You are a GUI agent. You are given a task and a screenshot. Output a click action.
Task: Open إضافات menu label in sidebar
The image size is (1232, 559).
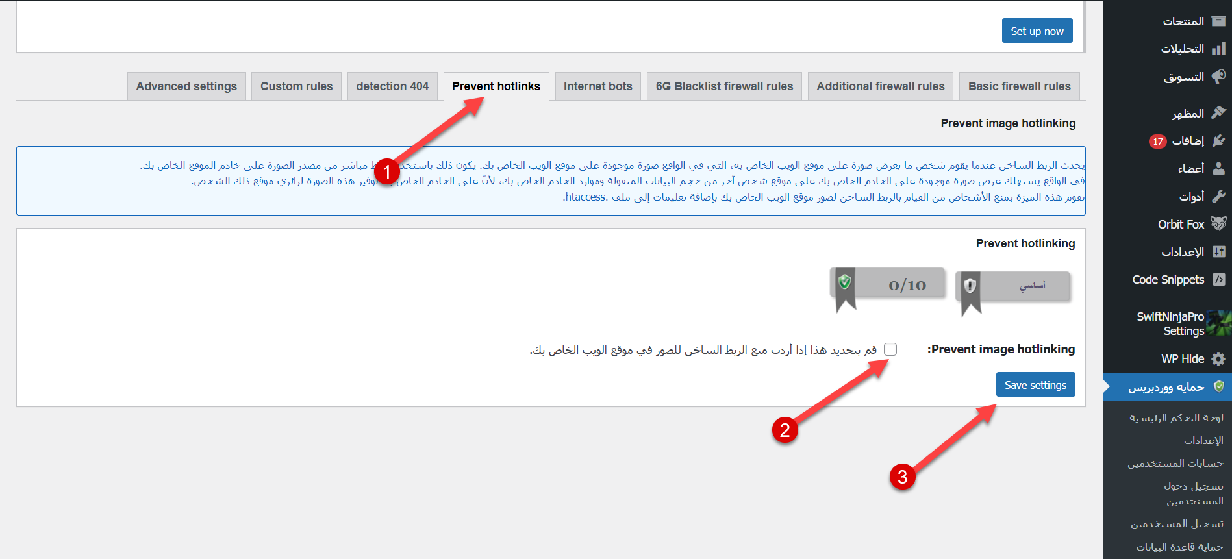click(x=1188, y=141)
